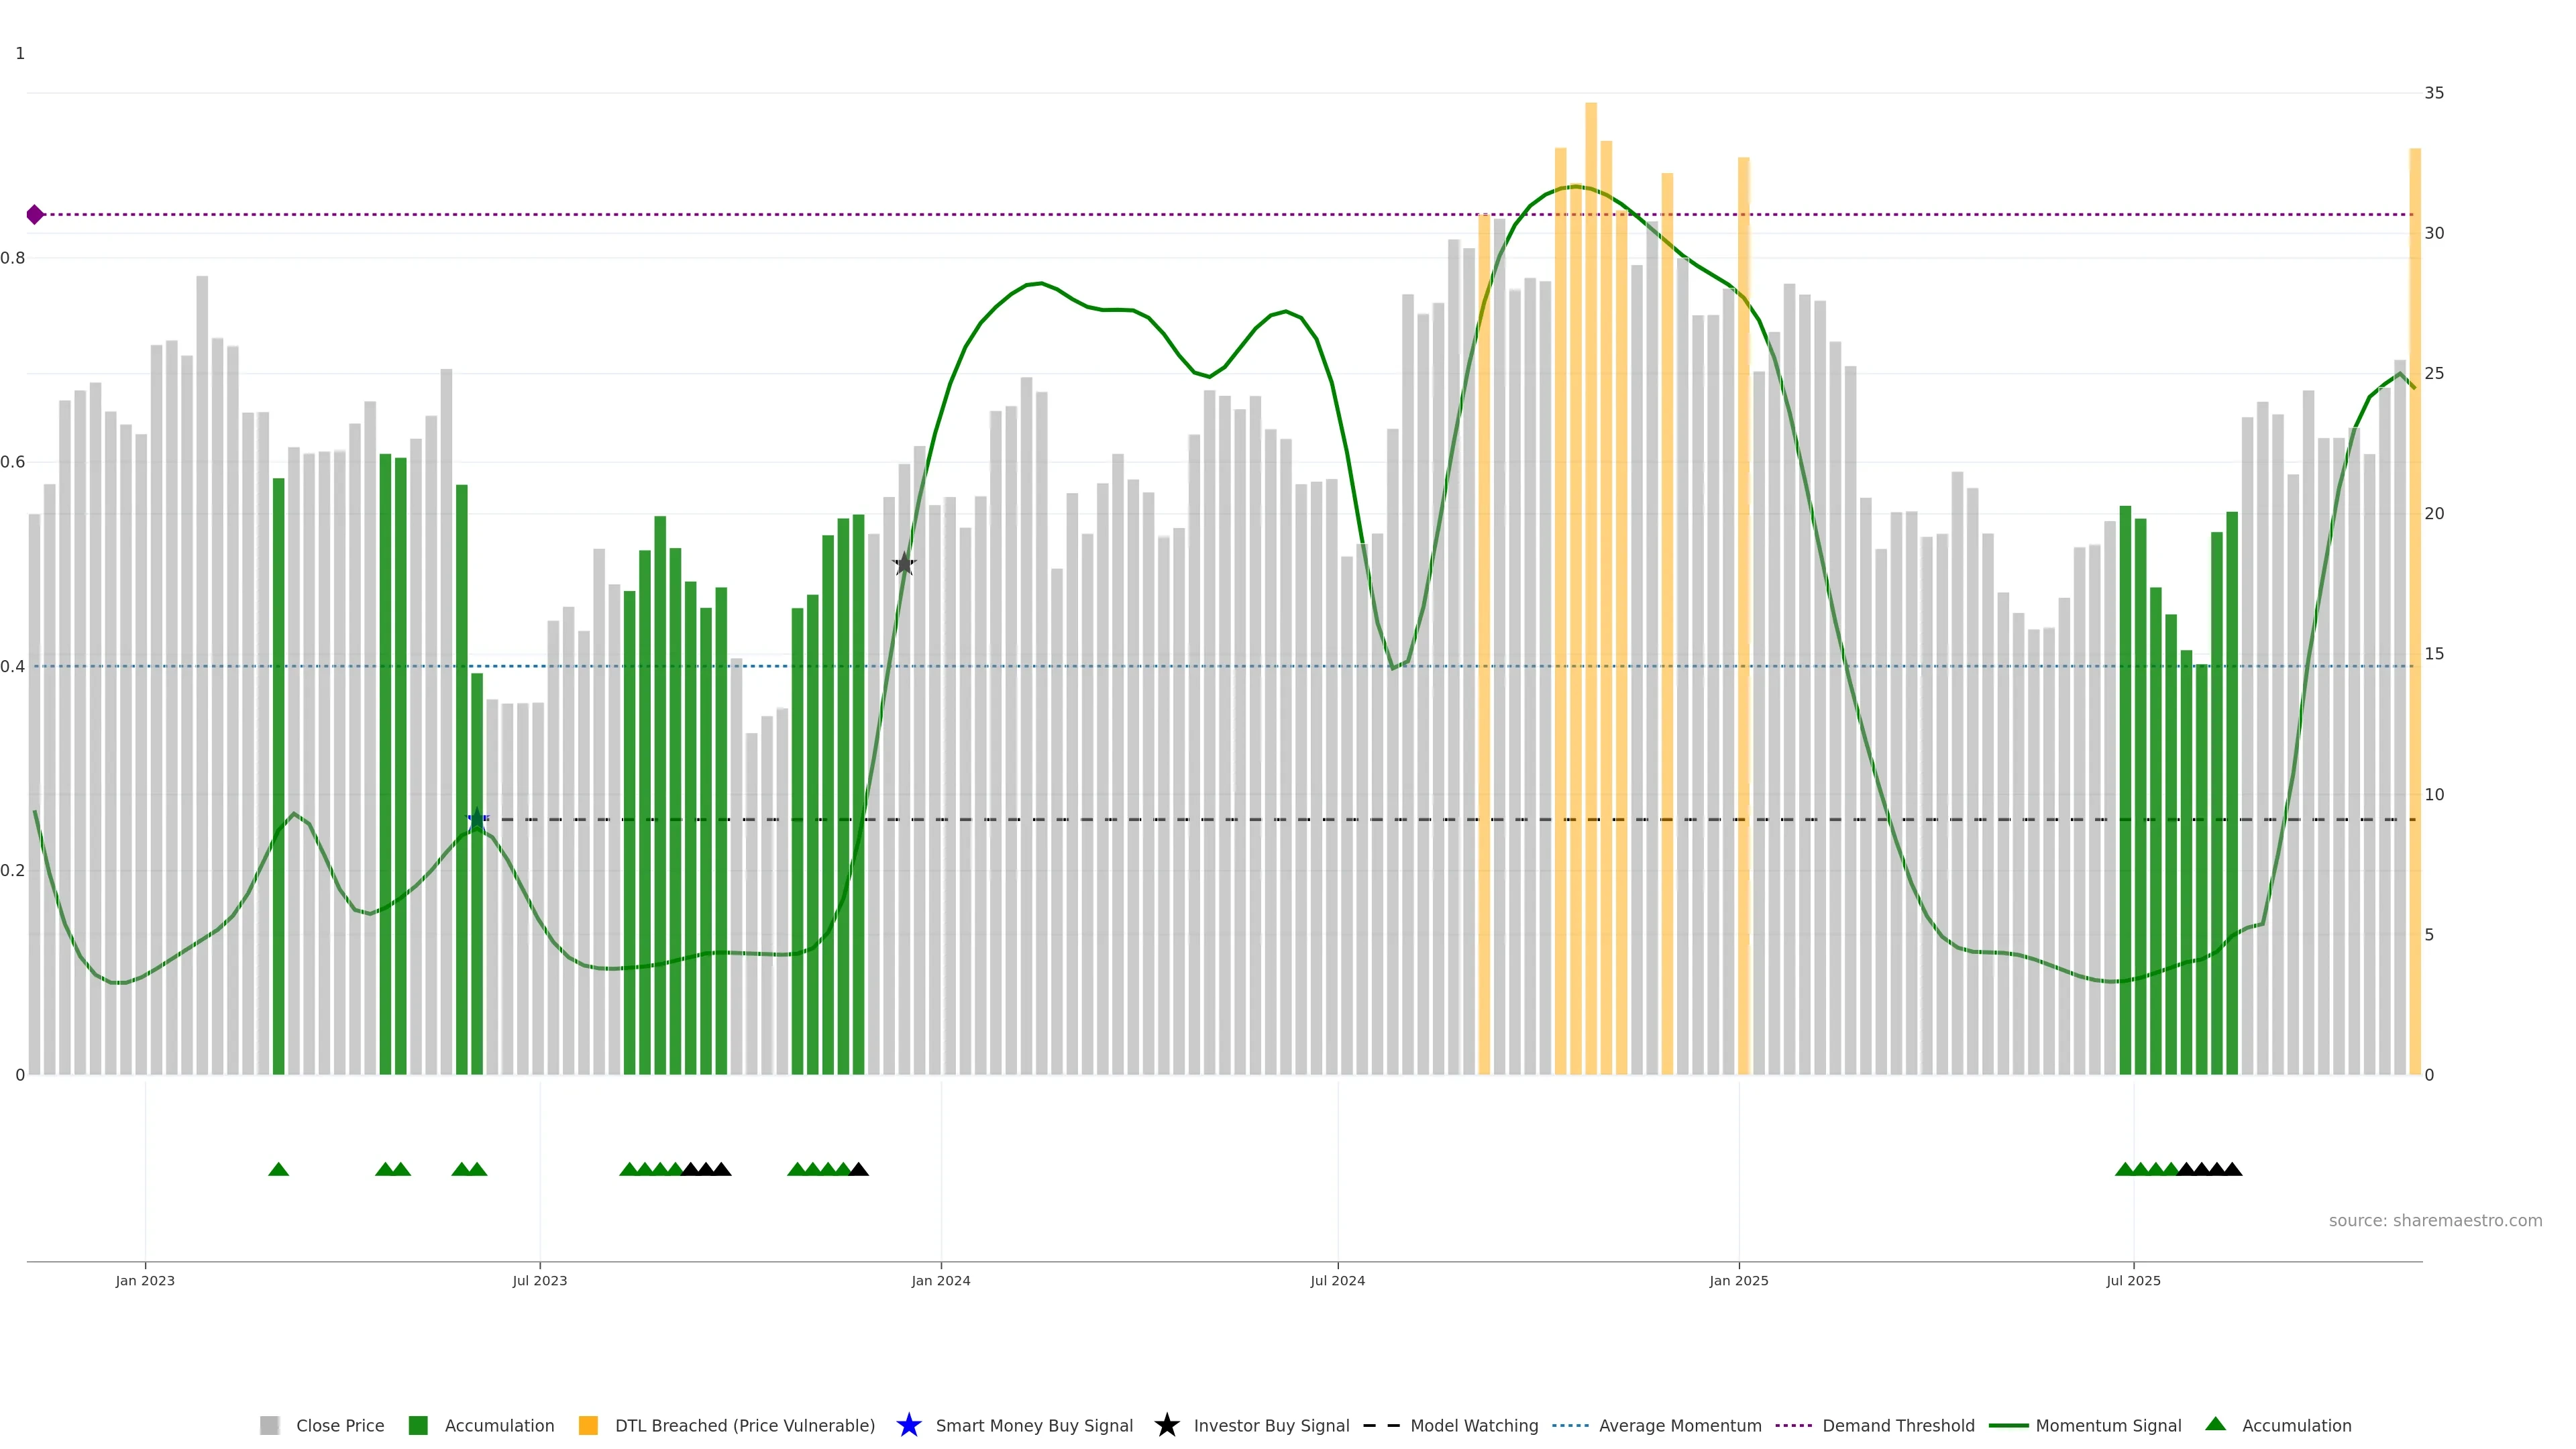This screenshot has width=2576, height=1449.
Task: Click the Jan 2024 label on the time axis
Action: point(940,1280)
